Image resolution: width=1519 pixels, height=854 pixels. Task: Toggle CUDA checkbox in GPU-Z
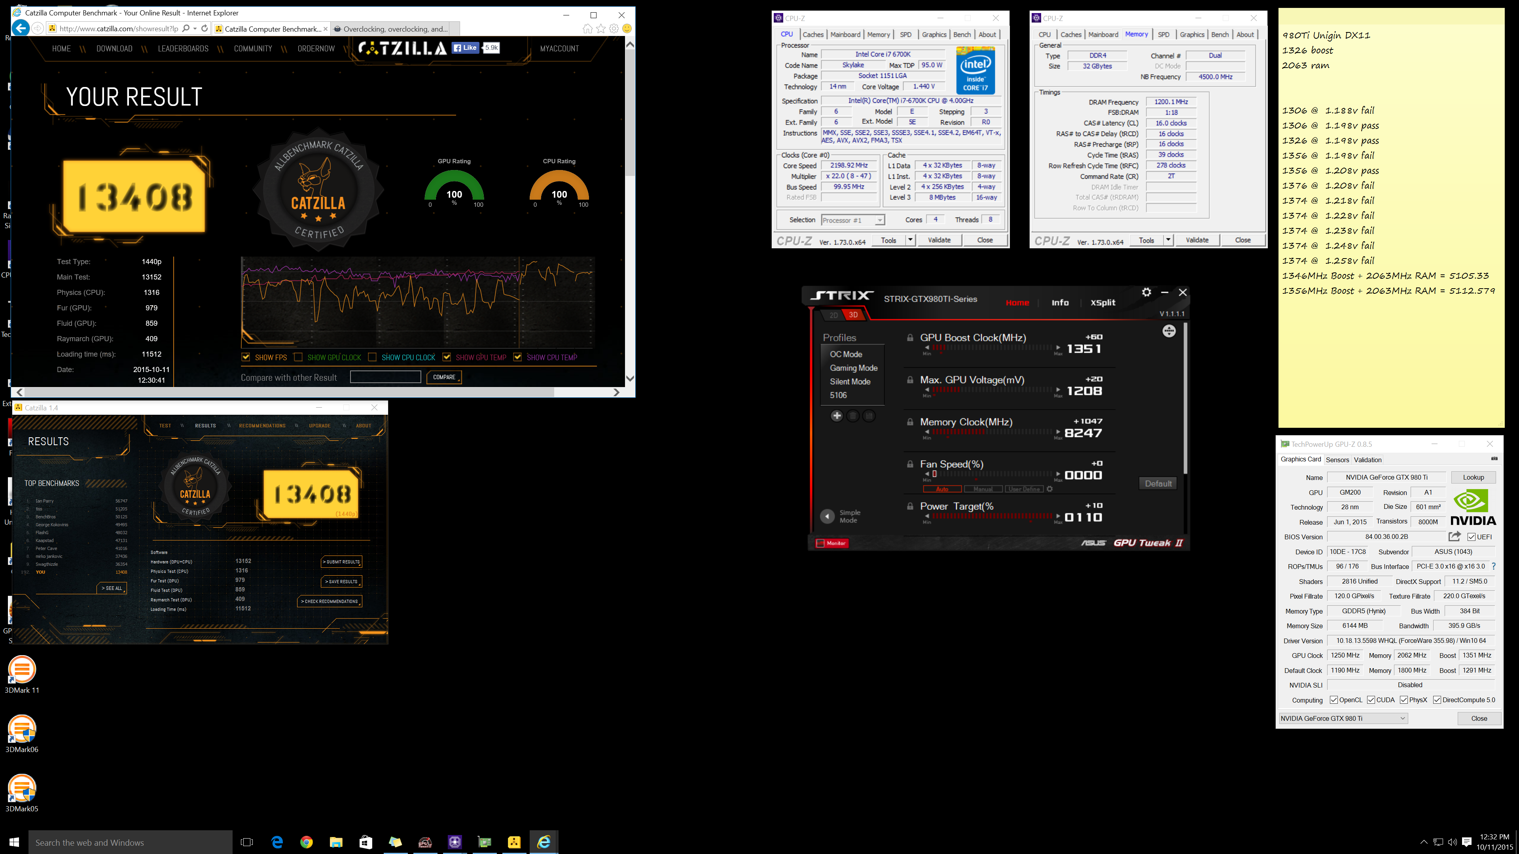[1371, 700]
